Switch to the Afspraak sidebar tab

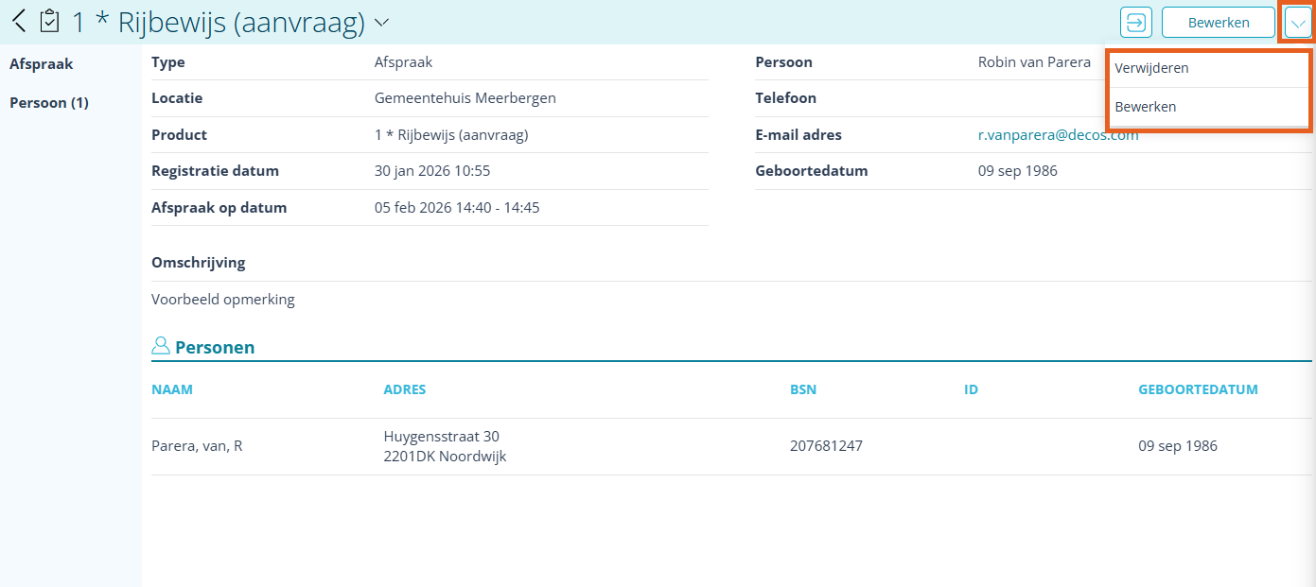(41, 64)
